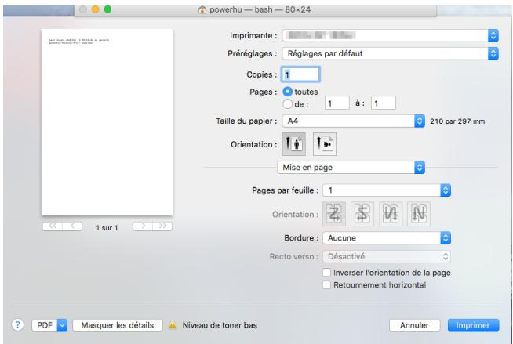Viewport: 513px width, 344px height.
Task: Click the home icon in title bar
Action: point(202,10)
